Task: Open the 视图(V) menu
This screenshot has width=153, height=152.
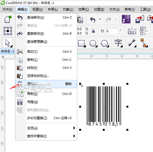Action: 38,9
